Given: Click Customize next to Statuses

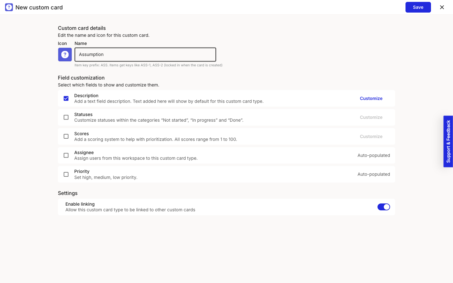Looking at the screenshot, I should pyautogui.click(x=371, y=117).
